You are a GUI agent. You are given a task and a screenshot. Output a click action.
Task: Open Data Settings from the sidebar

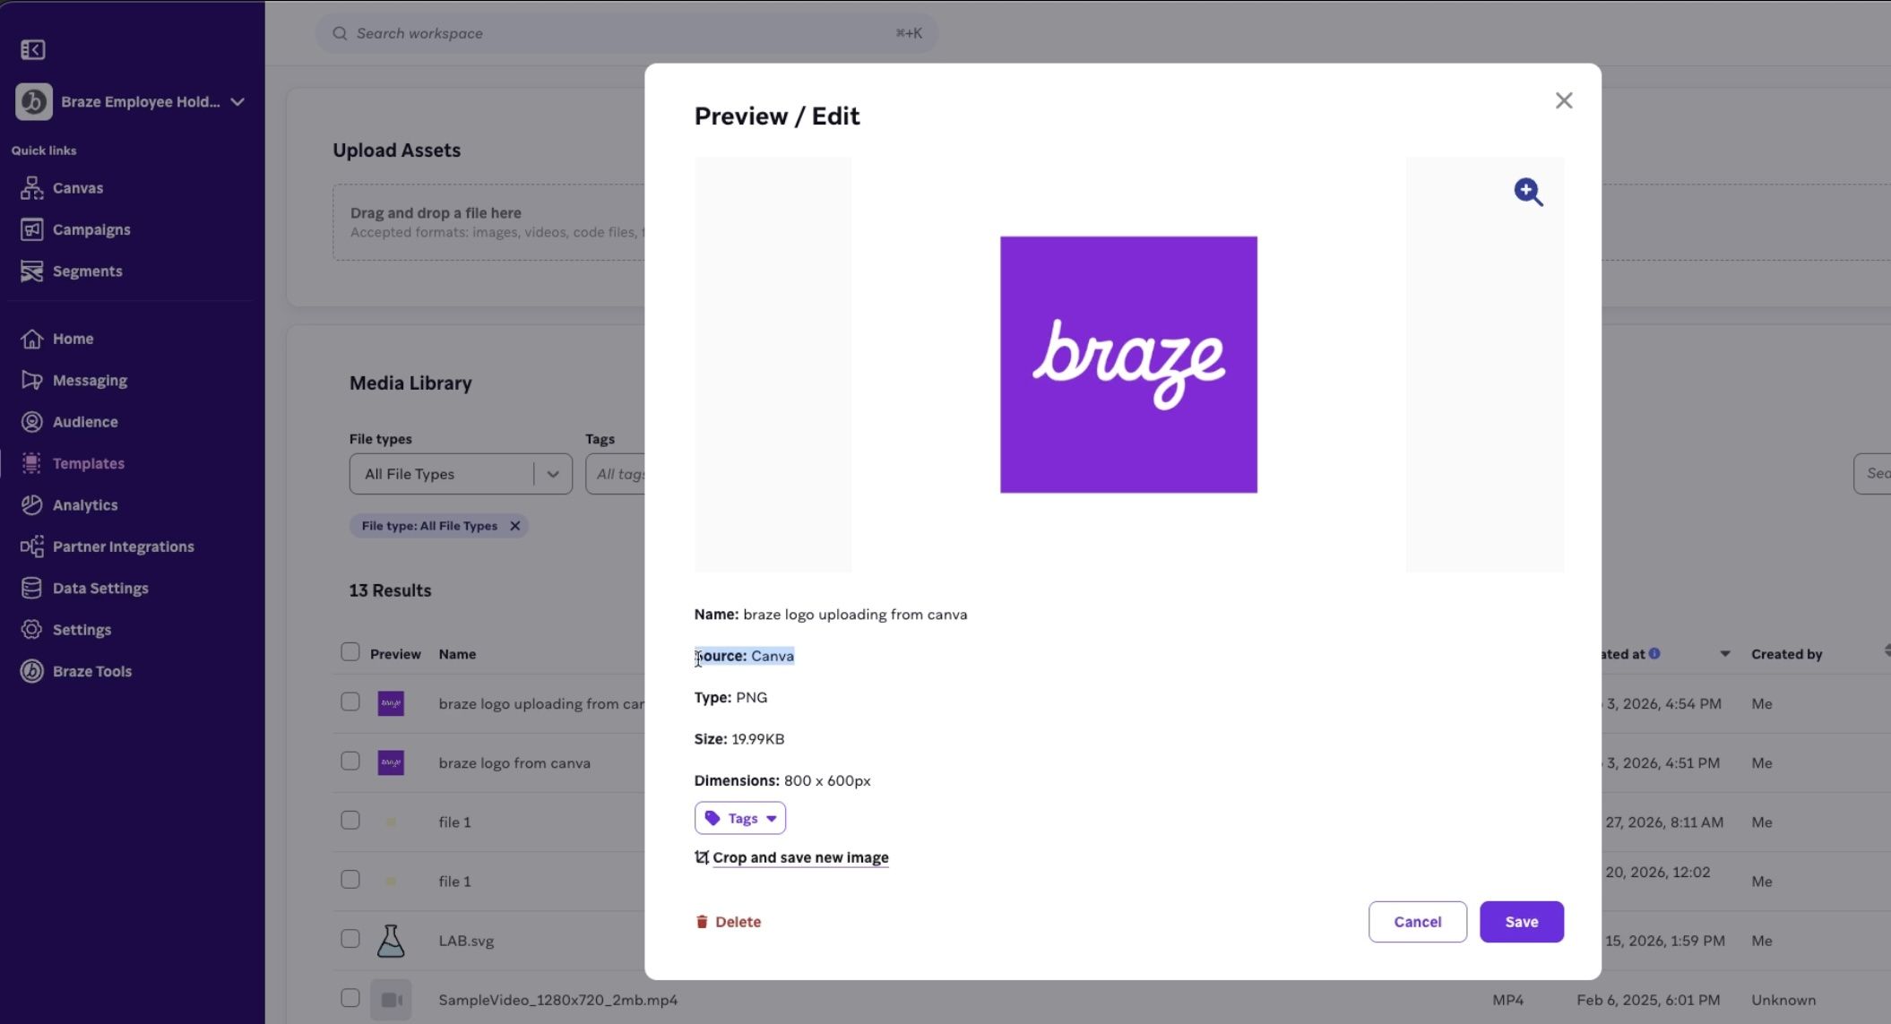99,588
